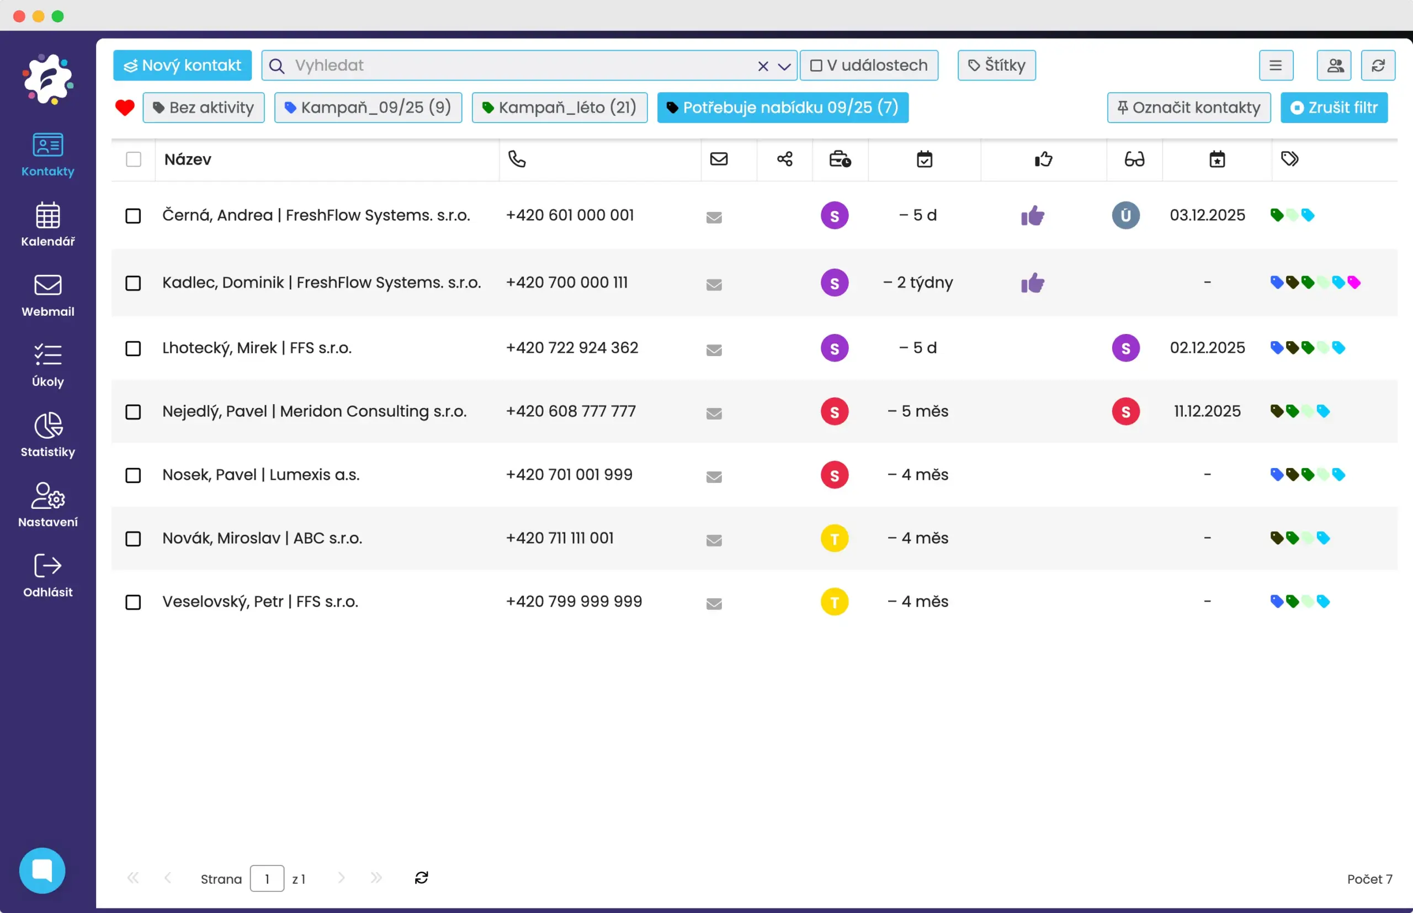Click magenta tag in Kadlec, Dominik row
Screen dimensions: 1413x913
coord(1354,282)
